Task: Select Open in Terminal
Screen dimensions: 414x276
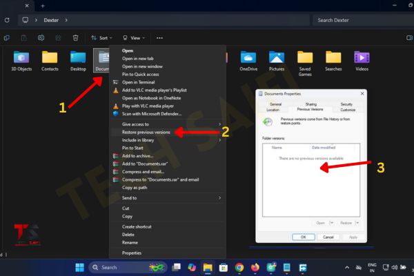Action: 139,82
